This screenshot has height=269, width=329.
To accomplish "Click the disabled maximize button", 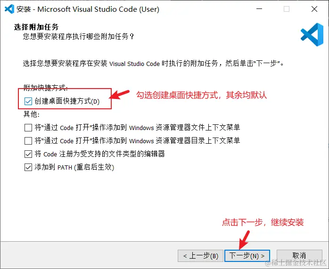I will tap(287, 9).
